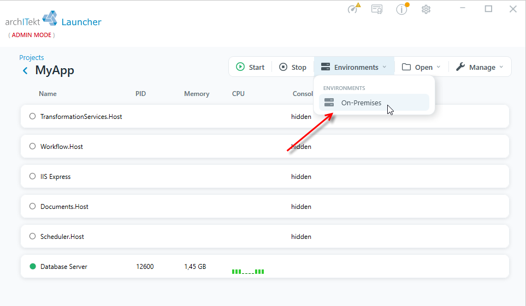
Task: Select the IIS Express status circle
Action: 32,176
